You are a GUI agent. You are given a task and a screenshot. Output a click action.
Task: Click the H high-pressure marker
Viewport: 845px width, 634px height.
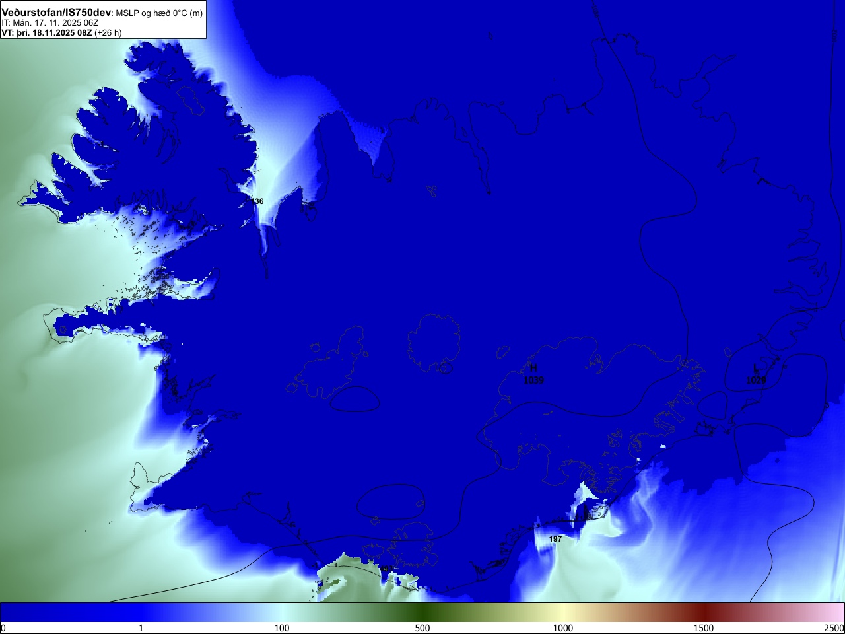tap(533, 368)
